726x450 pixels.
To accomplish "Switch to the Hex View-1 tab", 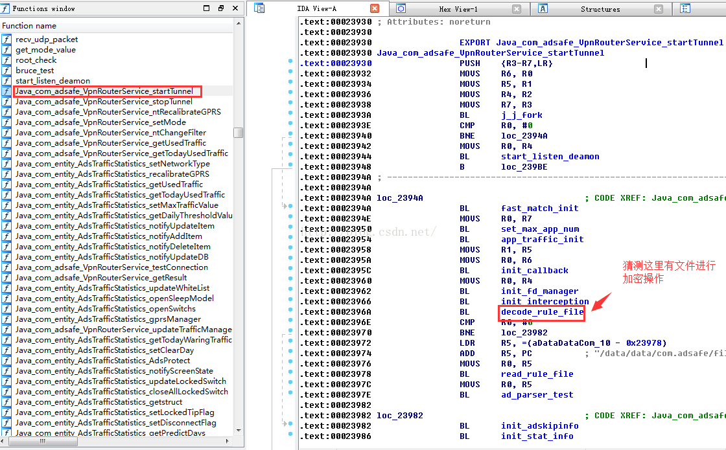I will [458, 9].
